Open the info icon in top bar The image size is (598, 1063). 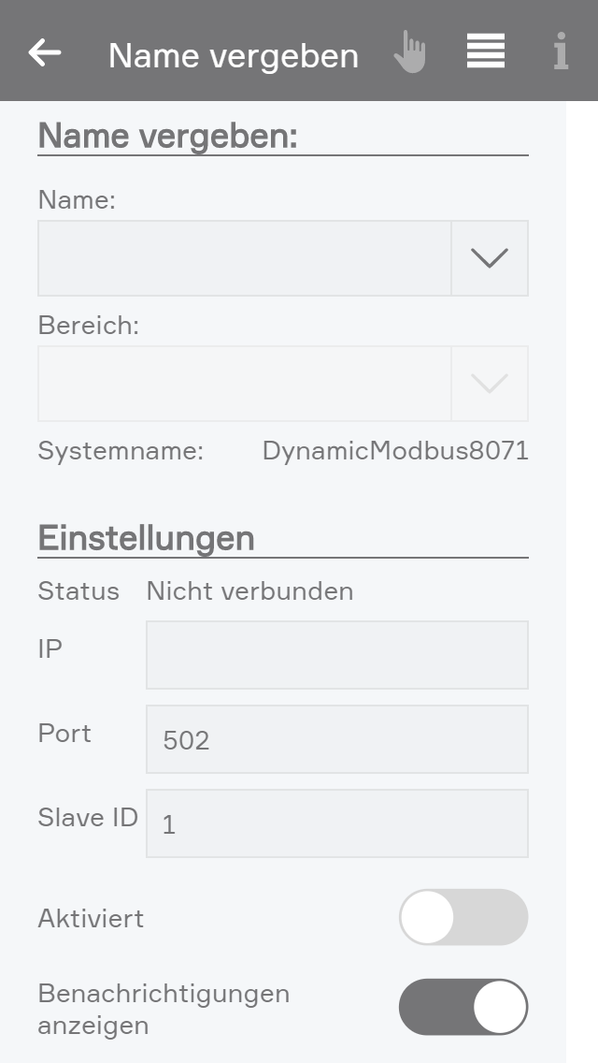click(x=561, y=52)
